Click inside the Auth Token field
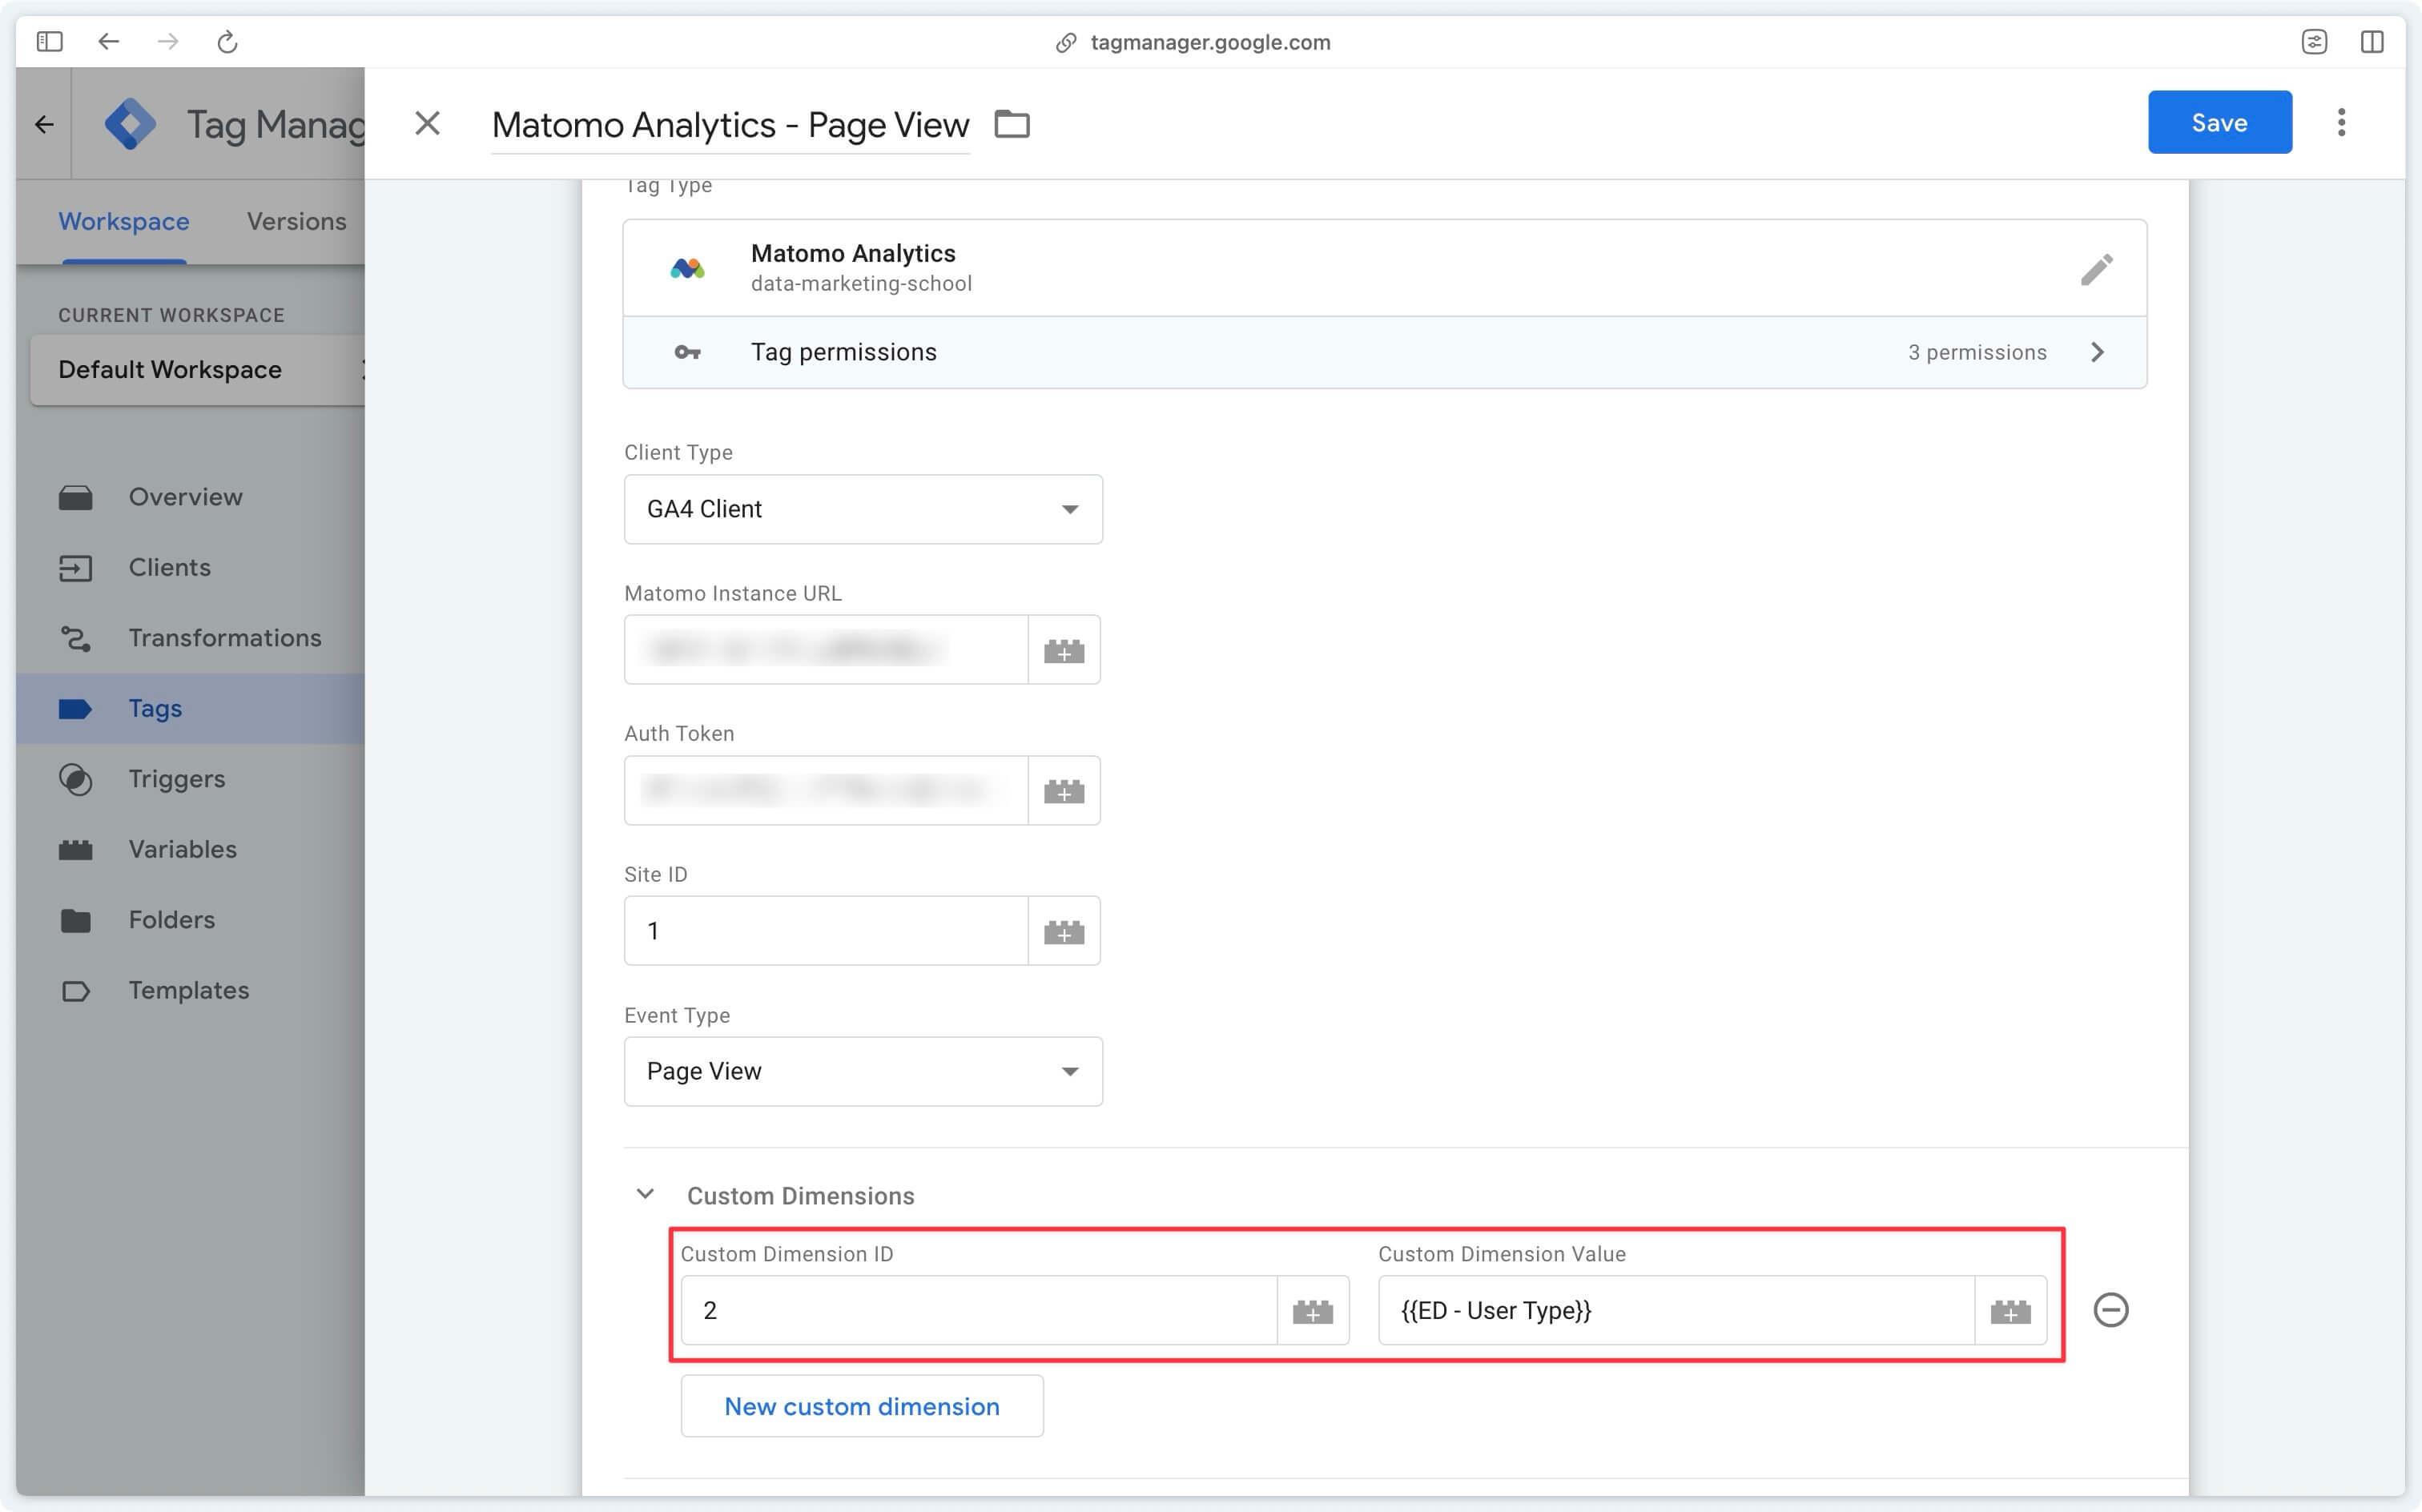 pos(826,790)
